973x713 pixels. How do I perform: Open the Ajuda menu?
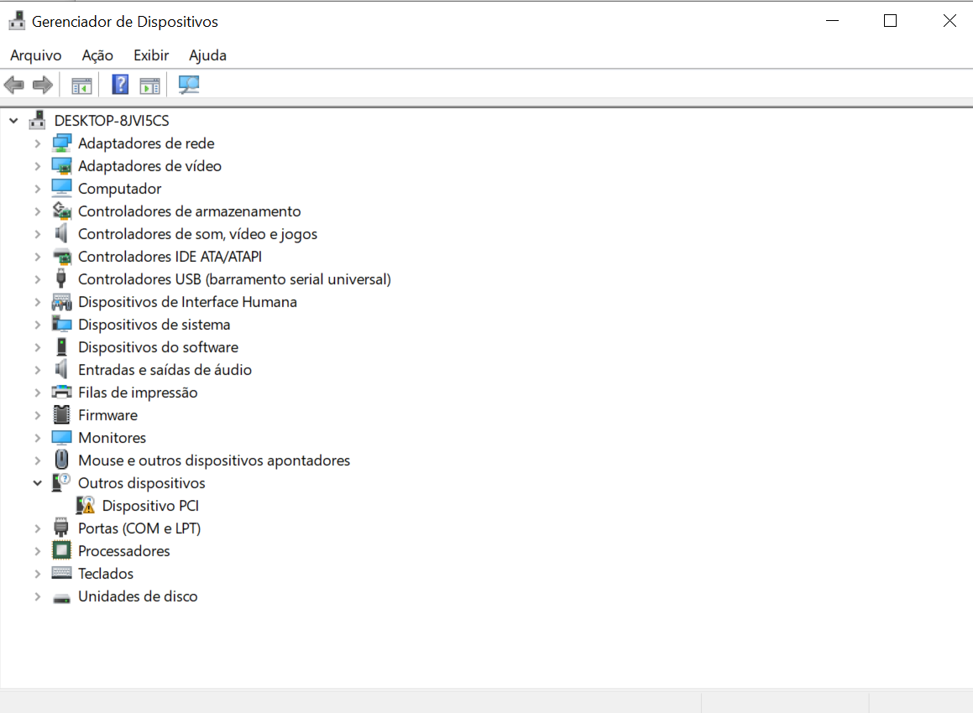[208, 55]
